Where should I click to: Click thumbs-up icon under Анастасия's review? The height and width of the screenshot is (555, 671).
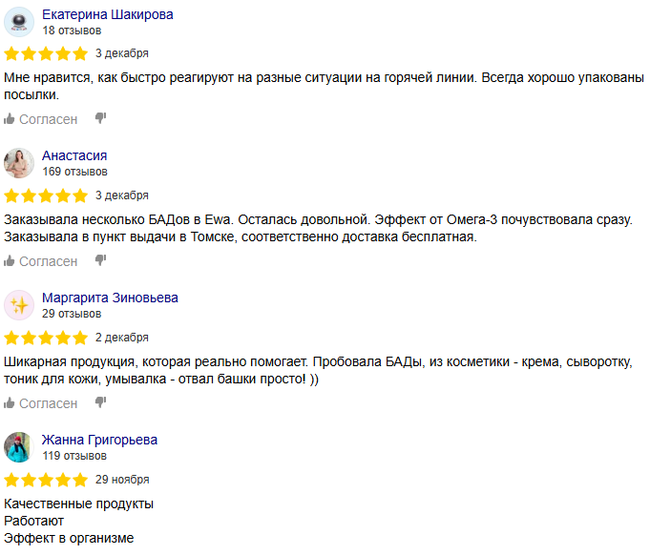pos(10,261)
